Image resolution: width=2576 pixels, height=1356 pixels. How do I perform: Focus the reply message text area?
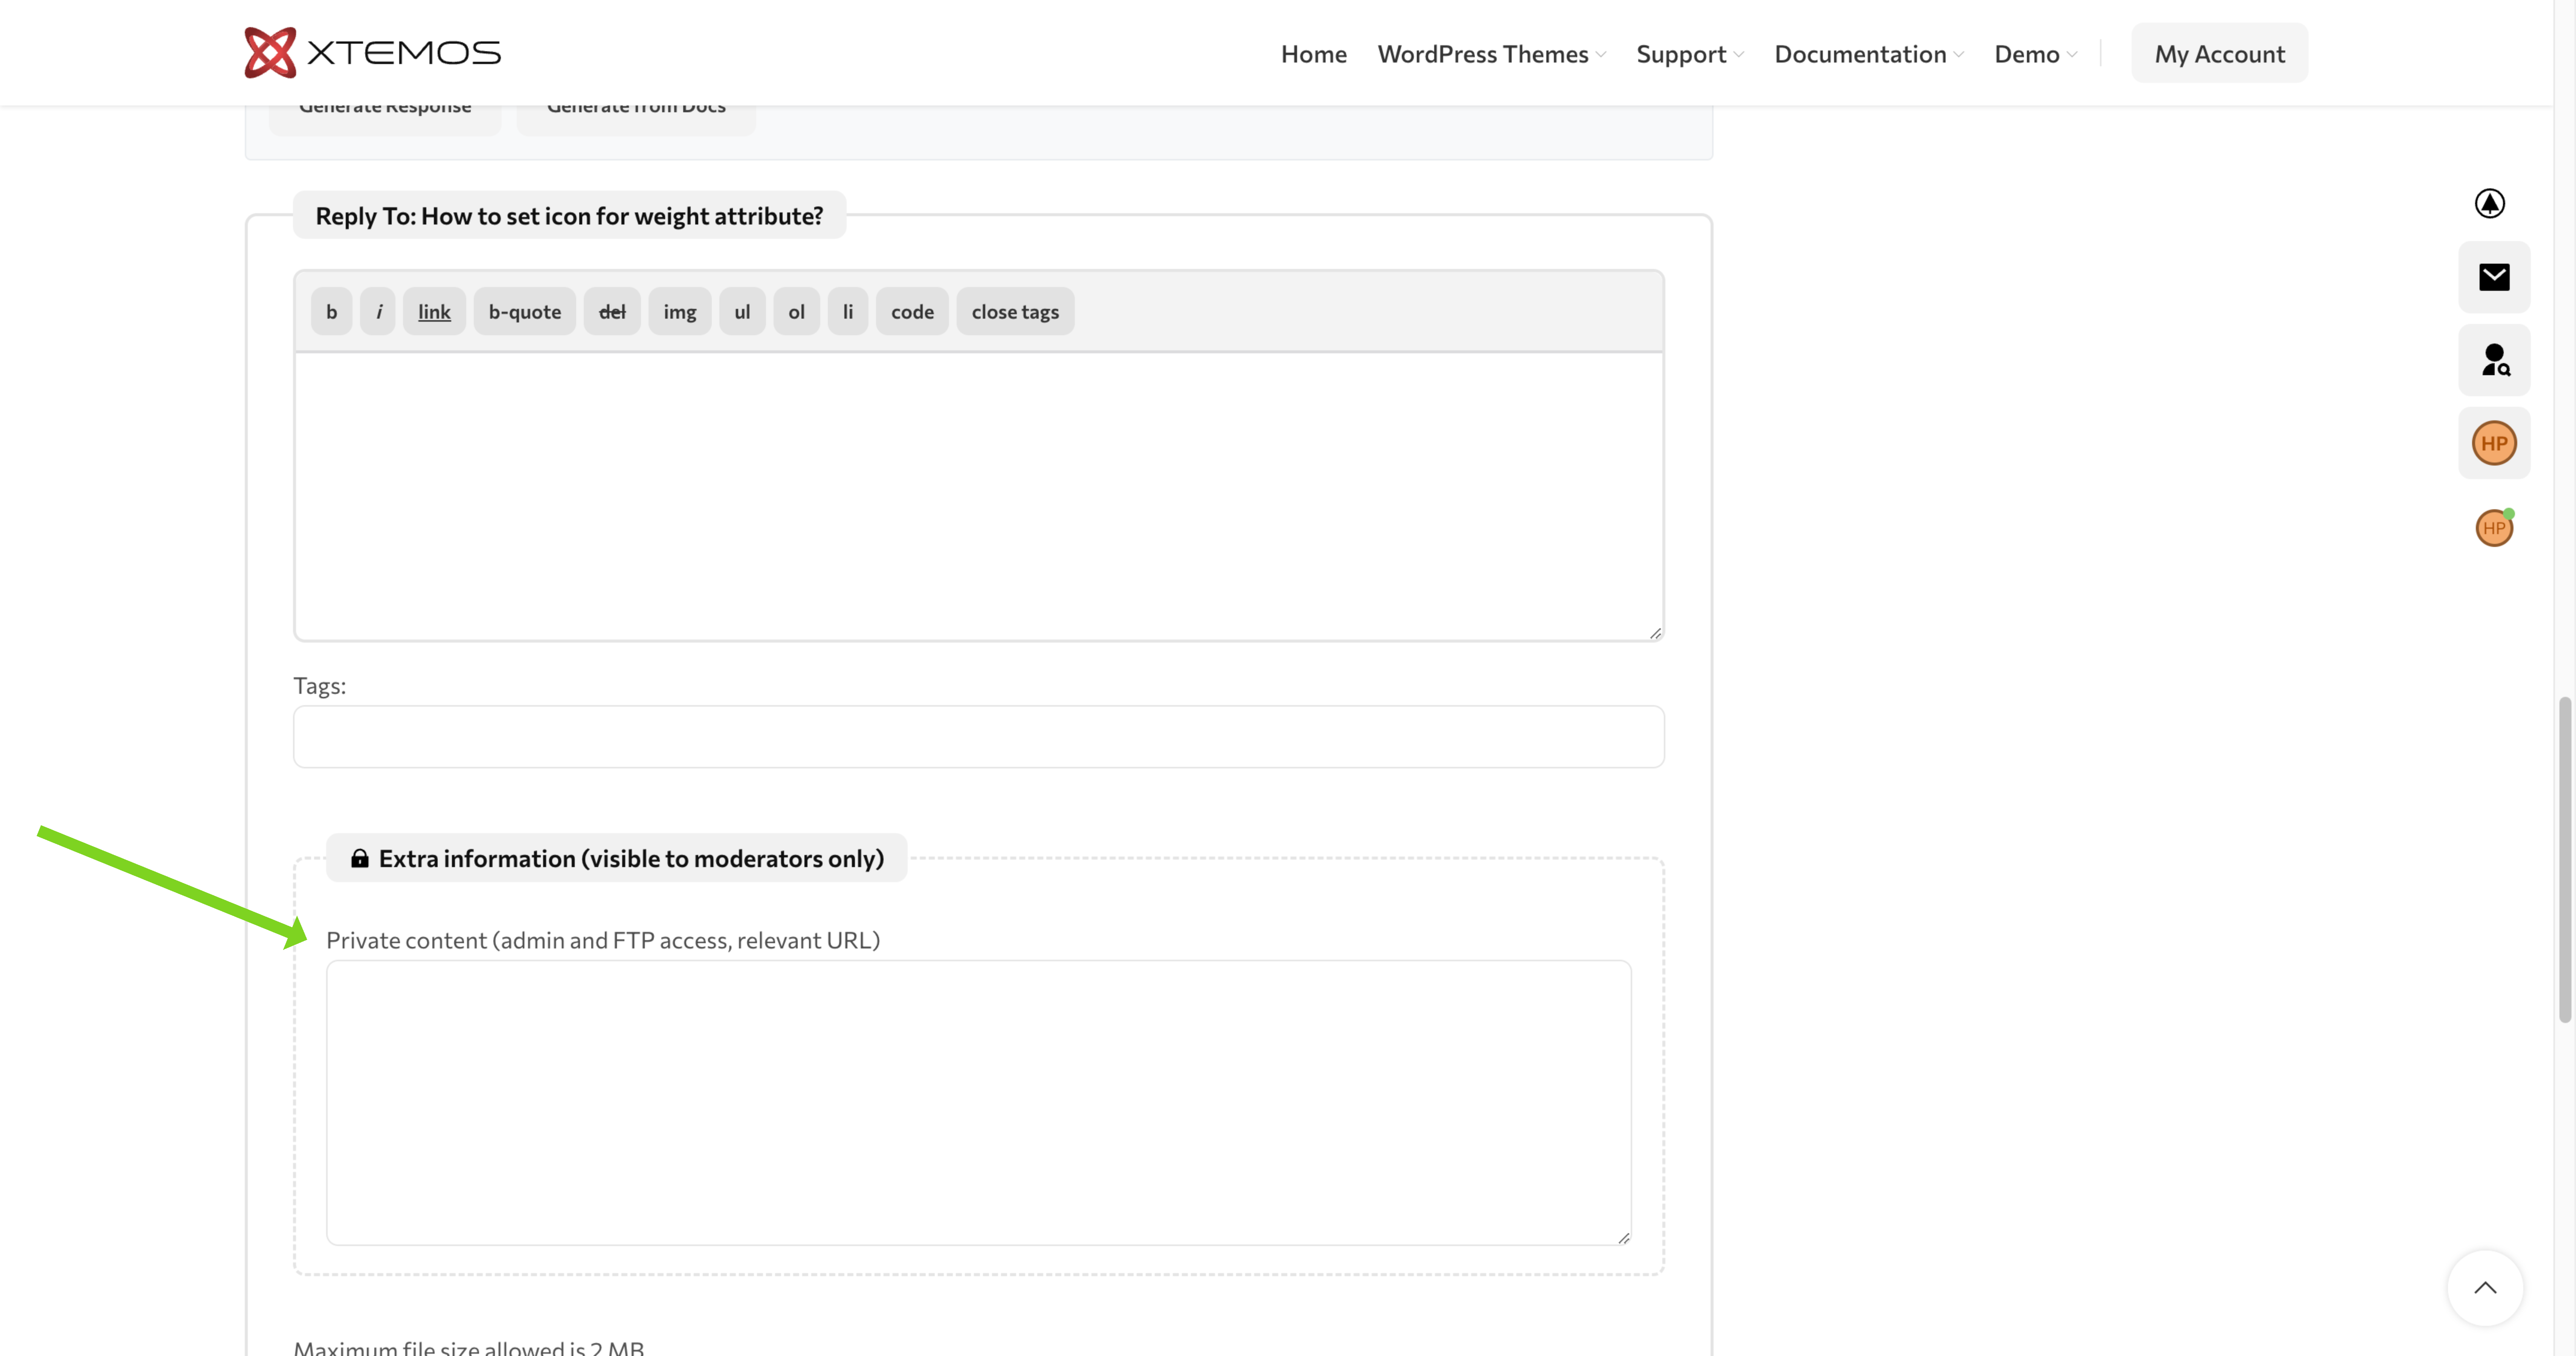pos(979,496)
